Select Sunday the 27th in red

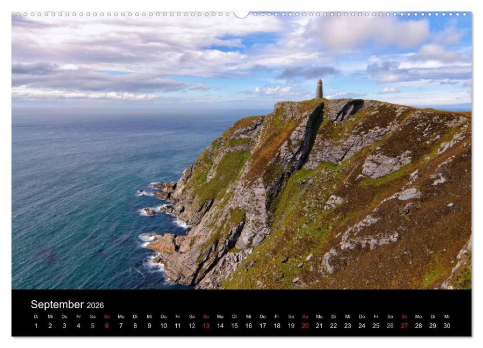pos(405,325)
